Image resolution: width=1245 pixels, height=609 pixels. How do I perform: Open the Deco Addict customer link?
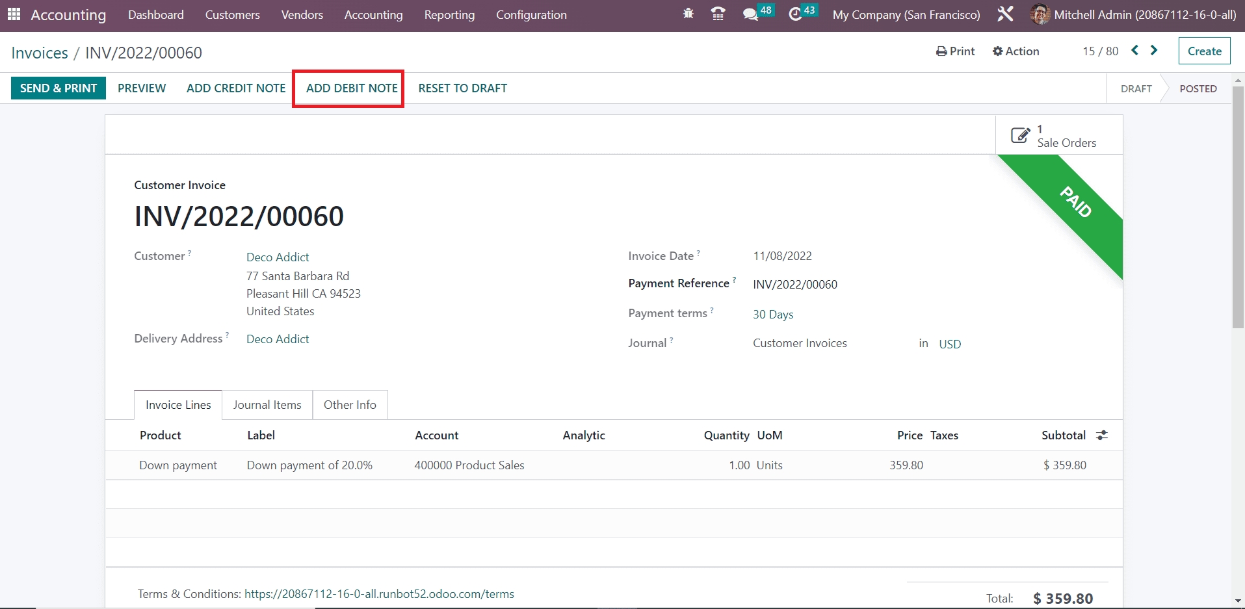(278, 257)
